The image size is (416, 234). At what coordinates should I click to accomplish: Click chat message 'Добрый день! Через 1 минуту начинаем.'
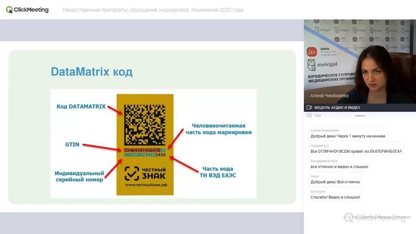click(348, 136)
